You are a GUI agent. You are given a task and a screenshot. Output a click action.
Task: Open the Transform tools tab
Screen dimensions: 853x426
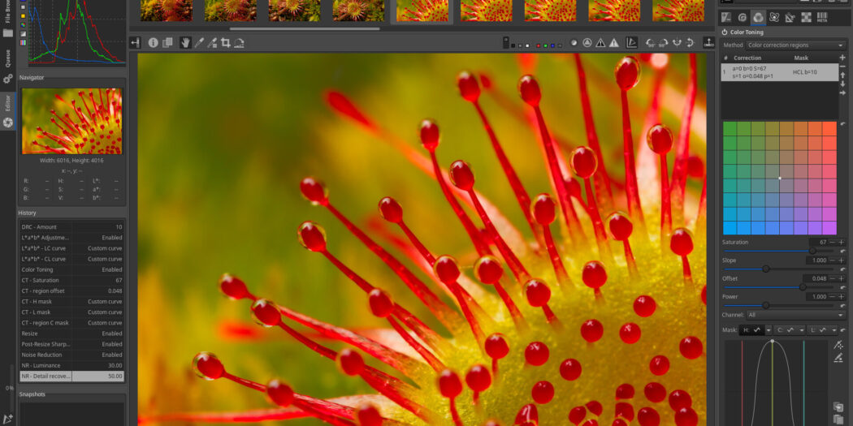pyautogui.click(x=790, y=17)
